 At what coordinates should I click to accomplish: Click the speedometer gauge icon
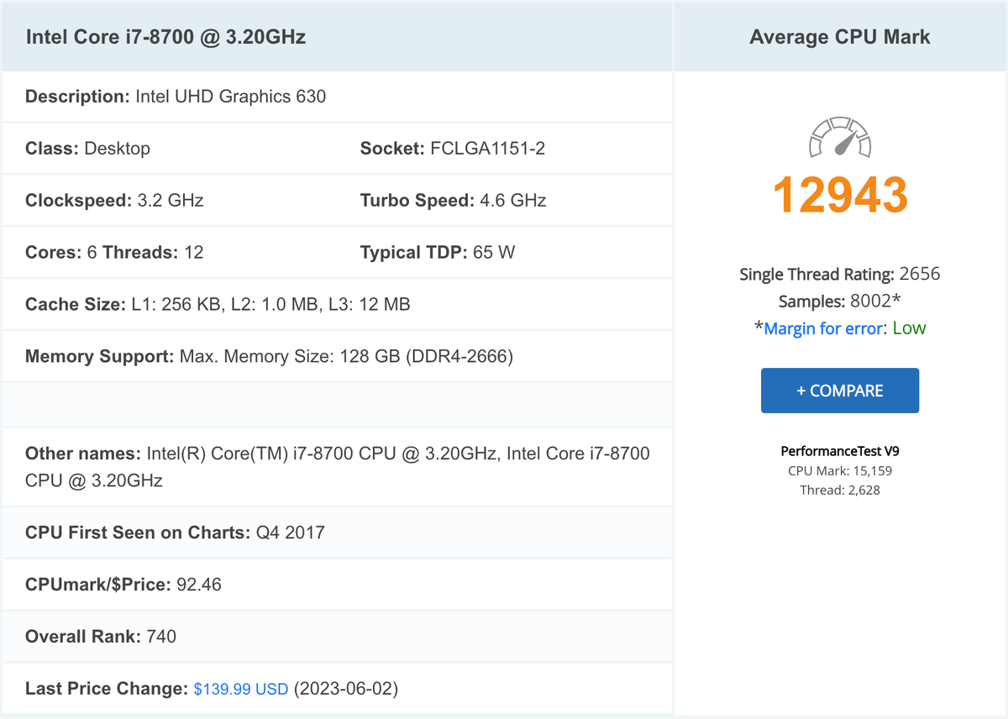pyautogui.click(x=839, y=138)
